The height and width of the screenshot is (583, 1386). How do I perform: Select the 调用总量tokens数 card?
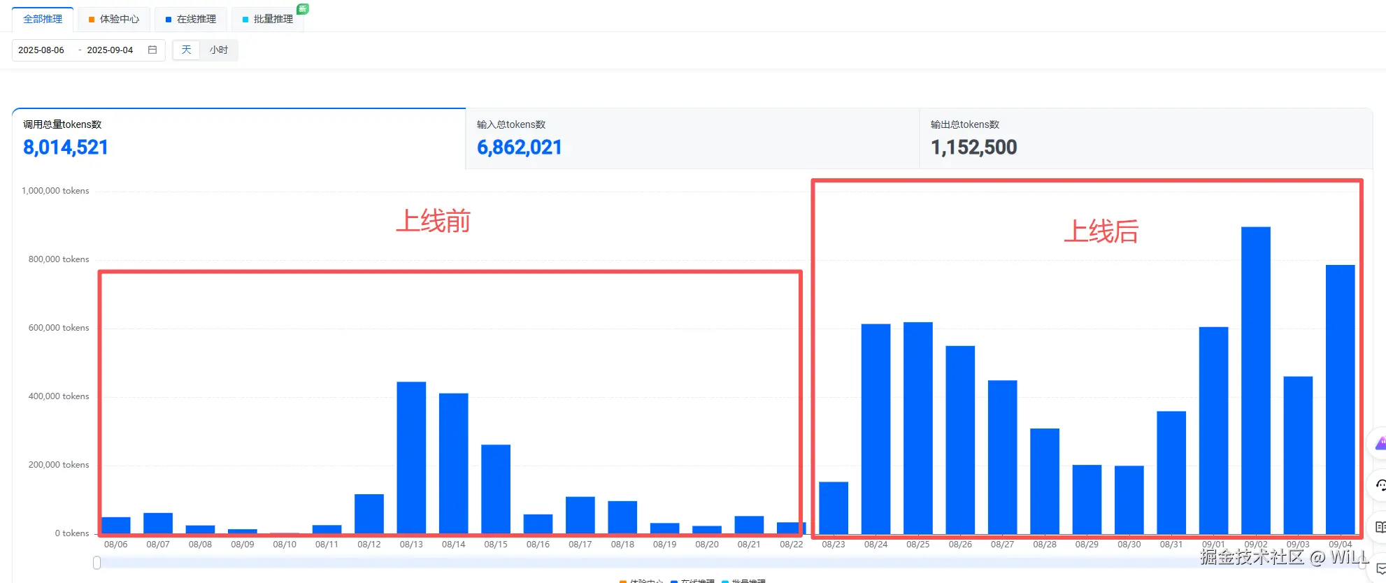pos(238,138)
